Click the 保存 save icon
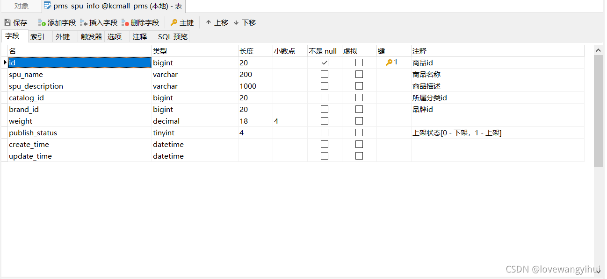This screenshot has width=607, height=279. click(x=8, y=22)
